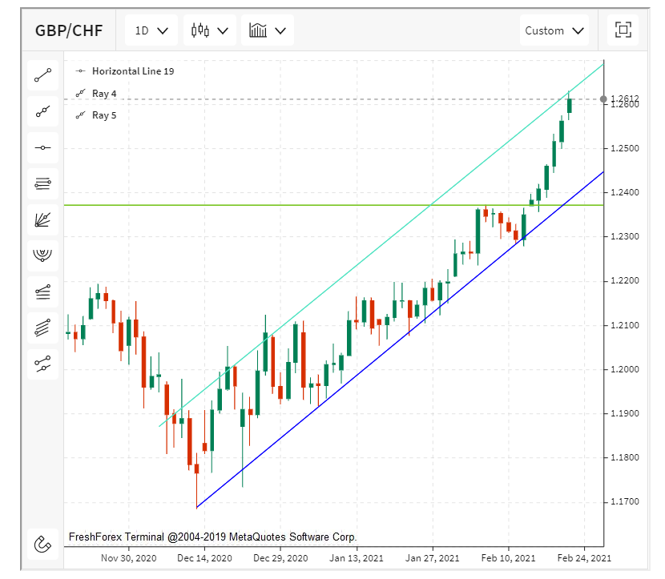The height and width of the screenshot is (579, 665).
Task: Click the 1.2400 price axis label
Action: (625, 192)
